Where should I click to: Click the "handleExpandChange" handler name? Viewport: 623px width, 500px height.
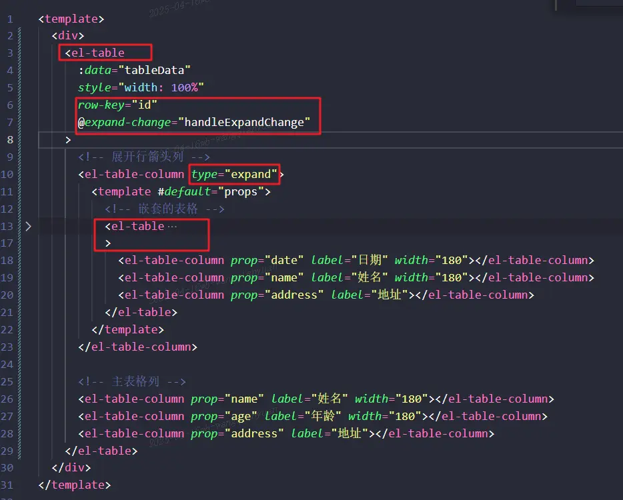[244, 122]
